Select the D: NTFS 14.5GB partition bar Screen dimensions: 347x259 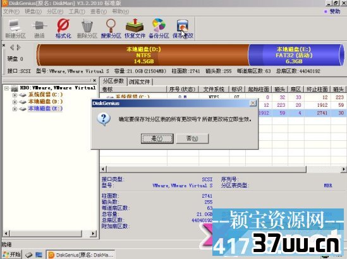(x=143, y=55)
